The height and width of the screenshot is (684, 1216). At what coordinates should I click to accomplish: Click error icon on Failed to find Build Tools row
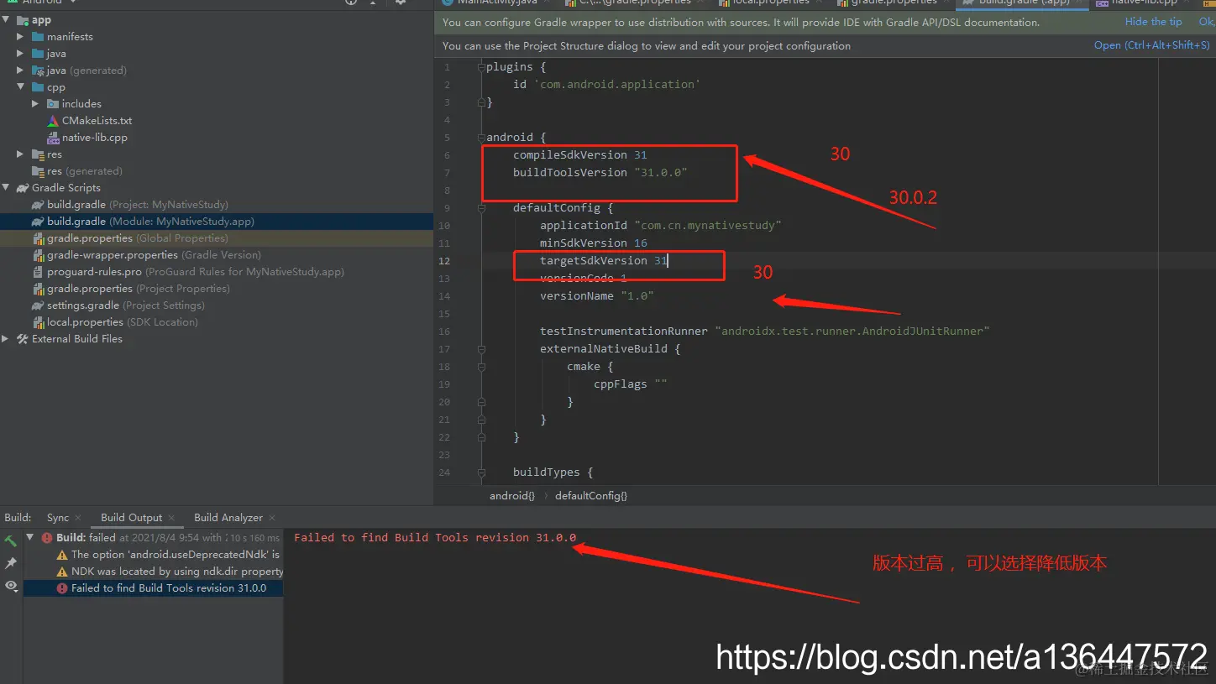[x=62, y=588]
